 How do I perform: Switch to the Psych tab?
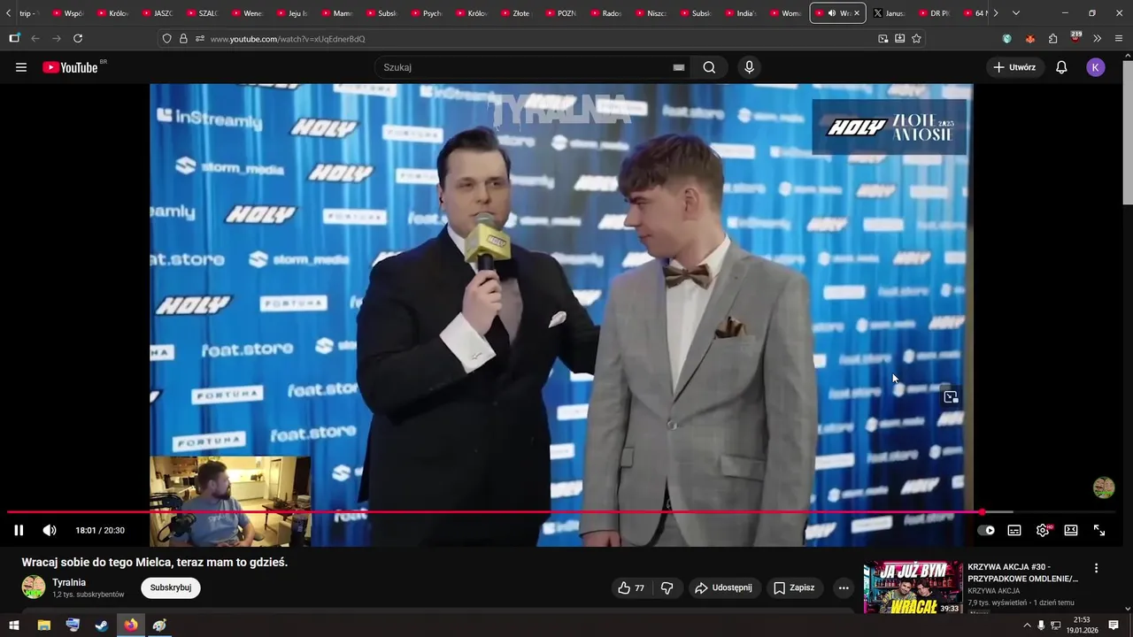pyautogui.click(x=427, y=13)
